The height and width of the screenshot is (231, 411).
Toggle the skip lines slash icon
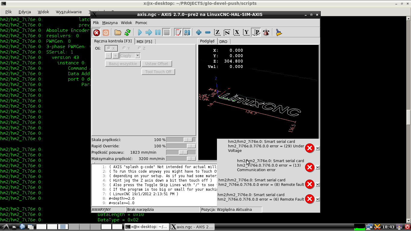coord(178,32)
